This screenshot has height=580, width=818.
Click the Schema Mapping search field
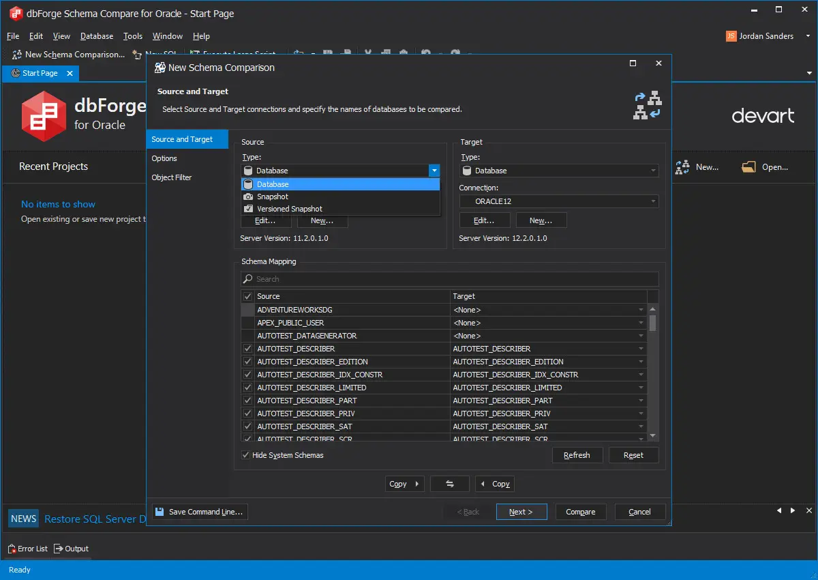pyautogui.click(x=450, y=279)
